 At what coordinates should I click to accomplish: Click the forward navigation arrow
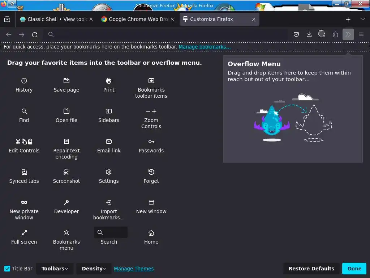click(22, 34)
